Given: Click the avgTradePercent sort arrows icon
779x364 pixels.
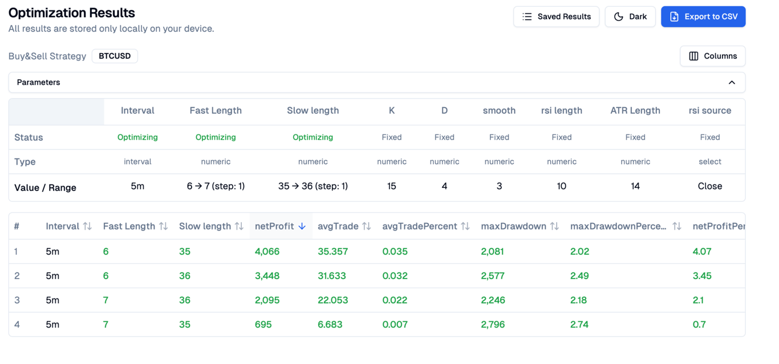Looking at the screenshot, I should (x=465, y=226).
